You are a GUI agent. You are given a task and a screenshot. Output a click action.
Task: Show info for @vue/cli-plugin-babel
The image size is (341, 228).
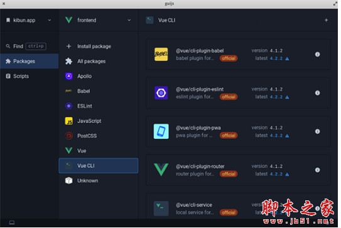318,55
